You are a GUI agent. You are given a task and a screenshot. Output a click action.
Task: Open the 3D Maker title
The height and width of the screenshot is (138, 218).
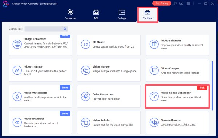(99, 42)
